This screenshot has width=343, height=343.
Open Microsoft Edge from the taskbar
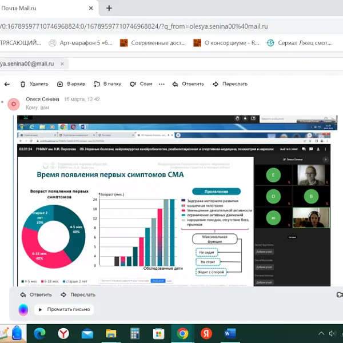click(x=39, y=333)
